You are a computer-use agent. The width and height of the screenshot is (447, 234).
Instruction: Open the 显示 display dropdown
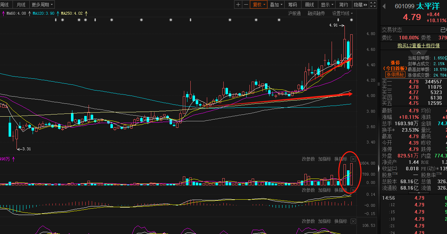click(x=327, y=5)
